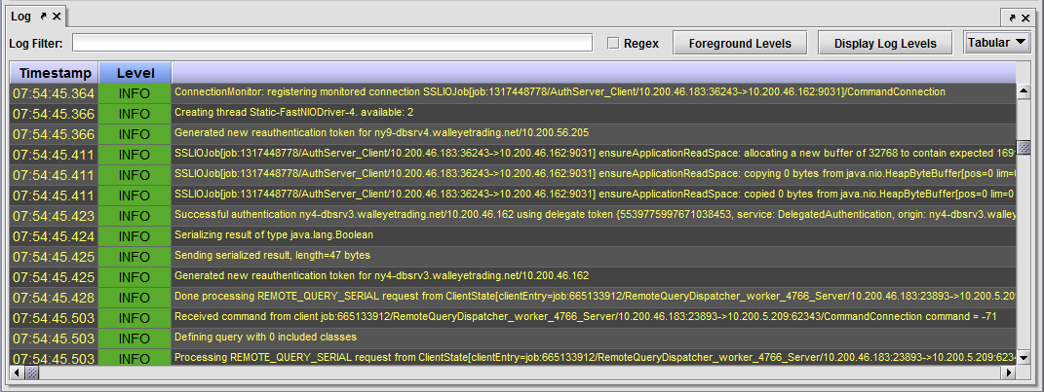The width and height of the screenshot is (1044, 392).
Task: Click the Display Log Levels button
Action: tap(885, 43)
